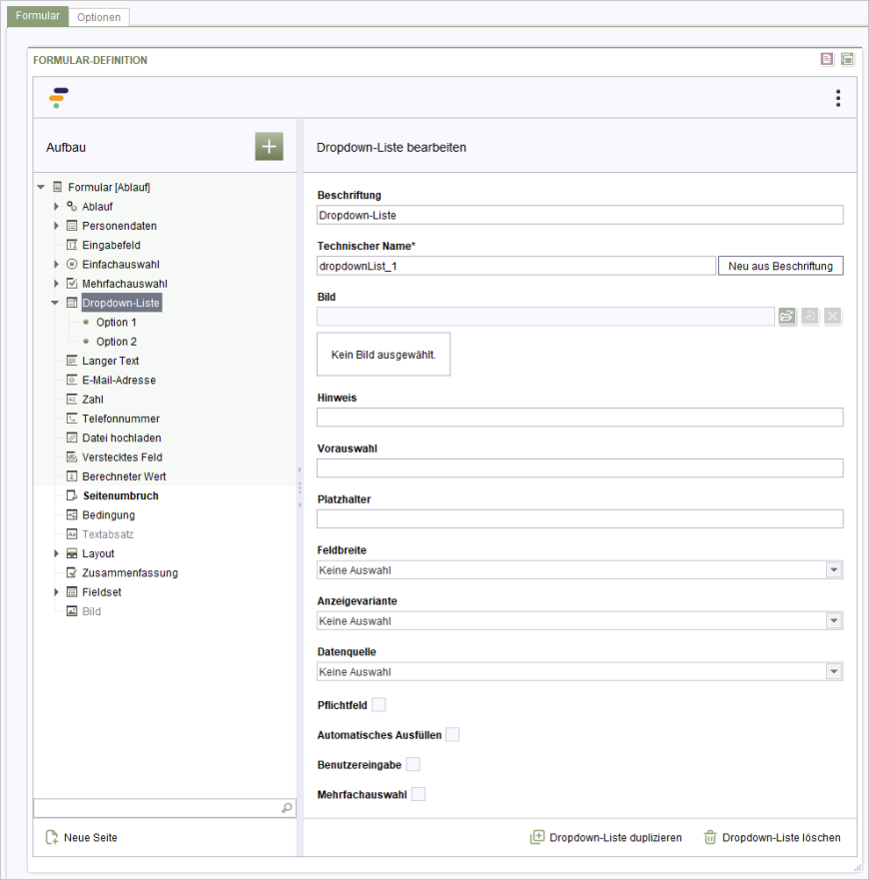Screen dimensions: 869x880
Task: Click the Dropdown-Liste duplizieren icon
Action: [537, 837]
